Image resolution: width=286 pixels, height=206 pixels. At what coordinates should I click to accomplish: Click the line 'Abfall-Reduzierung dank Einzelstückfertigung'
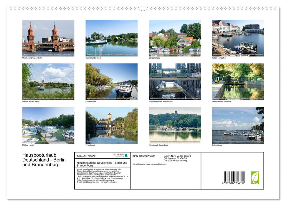(x=95, y=180)
